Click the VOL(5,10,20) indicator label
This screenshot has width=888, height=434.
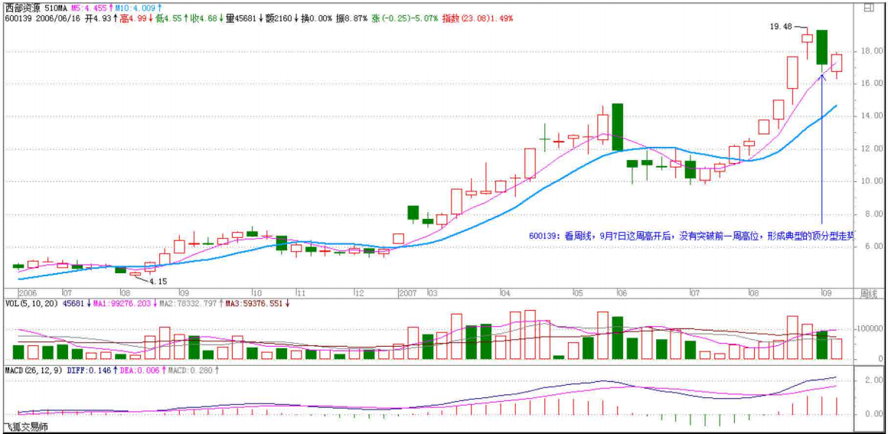pyautogui.click(x=31, y=303)
